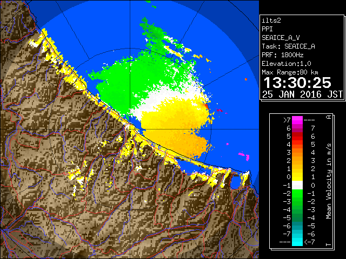
Task: Click the '>7' legend value
Action: point(287,120)
